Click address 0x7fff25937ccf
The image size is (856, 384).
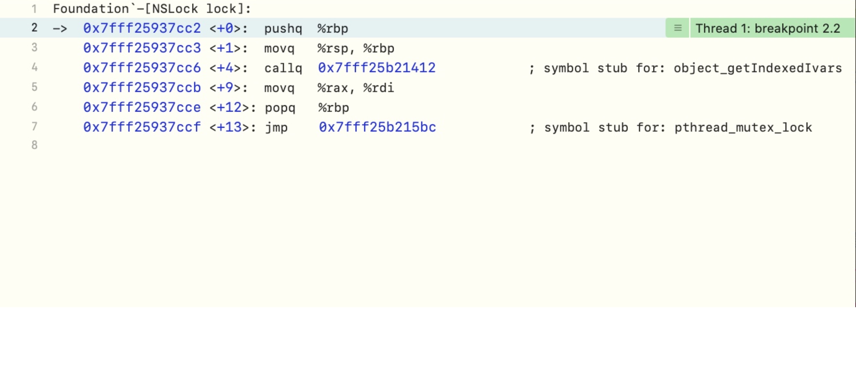(142, 127)
